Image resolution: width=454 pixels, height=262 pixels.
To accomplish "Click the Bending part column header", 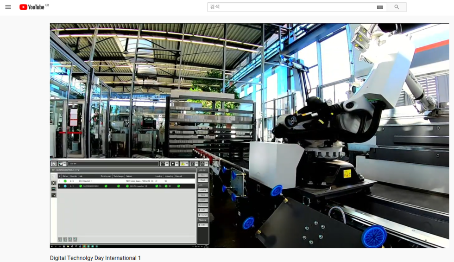I will [106, 176].
